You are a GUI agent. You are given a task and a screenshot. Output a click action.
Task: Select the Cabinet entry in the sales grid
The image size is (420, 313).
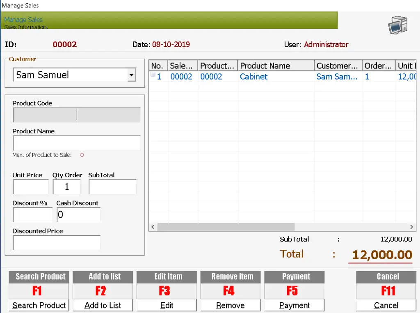click(x=253, y=77)
